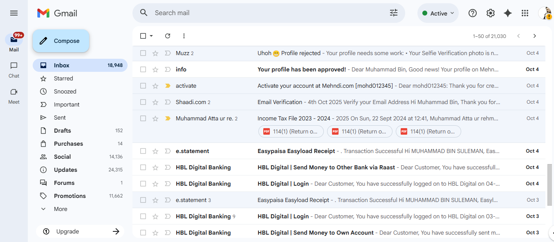Screen dimensions: 554x242
Task: Check the select-all emails checkbox
Action: click(x=143, y=36)
